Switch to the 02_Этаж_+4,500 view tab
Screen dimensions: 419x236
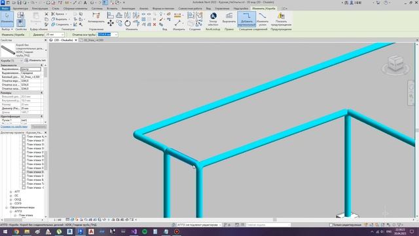click(94, 40)
